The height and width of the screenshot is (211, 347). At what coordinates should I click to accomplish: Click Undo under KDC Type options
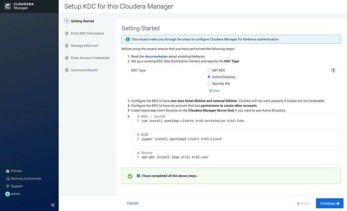pos(214,91)
